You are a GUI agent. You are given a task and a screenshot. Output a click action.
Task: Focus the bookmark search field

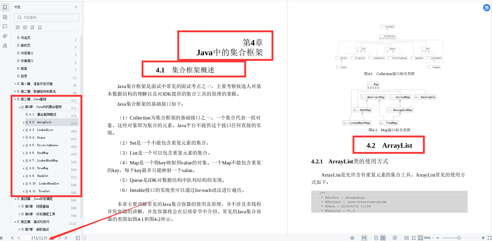click(x=47, y=17)
